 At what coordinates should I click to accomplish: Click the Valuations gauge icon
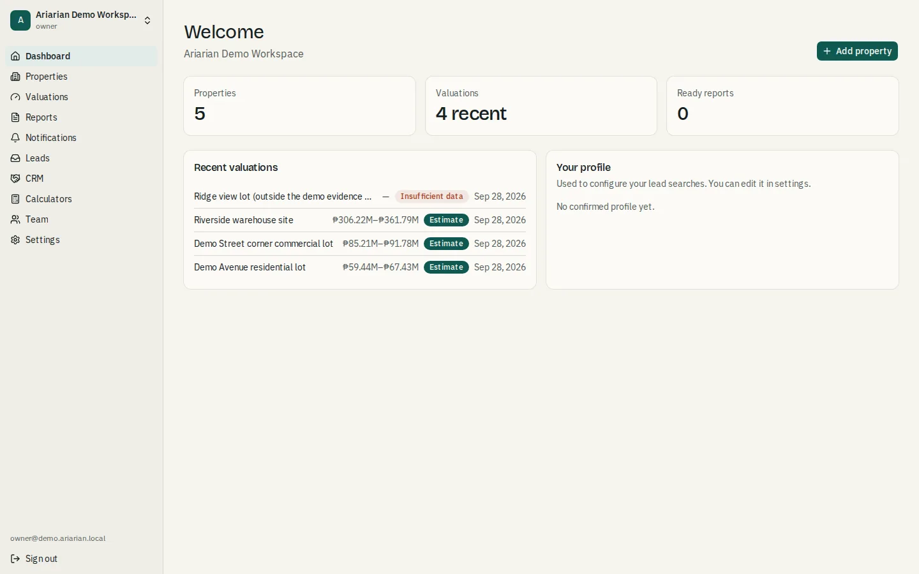[x=15, y=97]
